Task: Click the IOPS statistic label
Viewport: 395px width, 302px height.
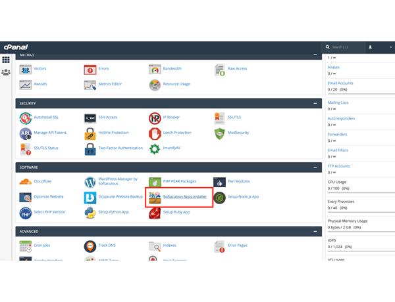Action: click(332, 240)
